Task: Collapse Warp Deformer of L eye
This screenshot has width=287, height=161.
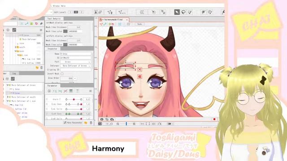Action: click(8, 101)
